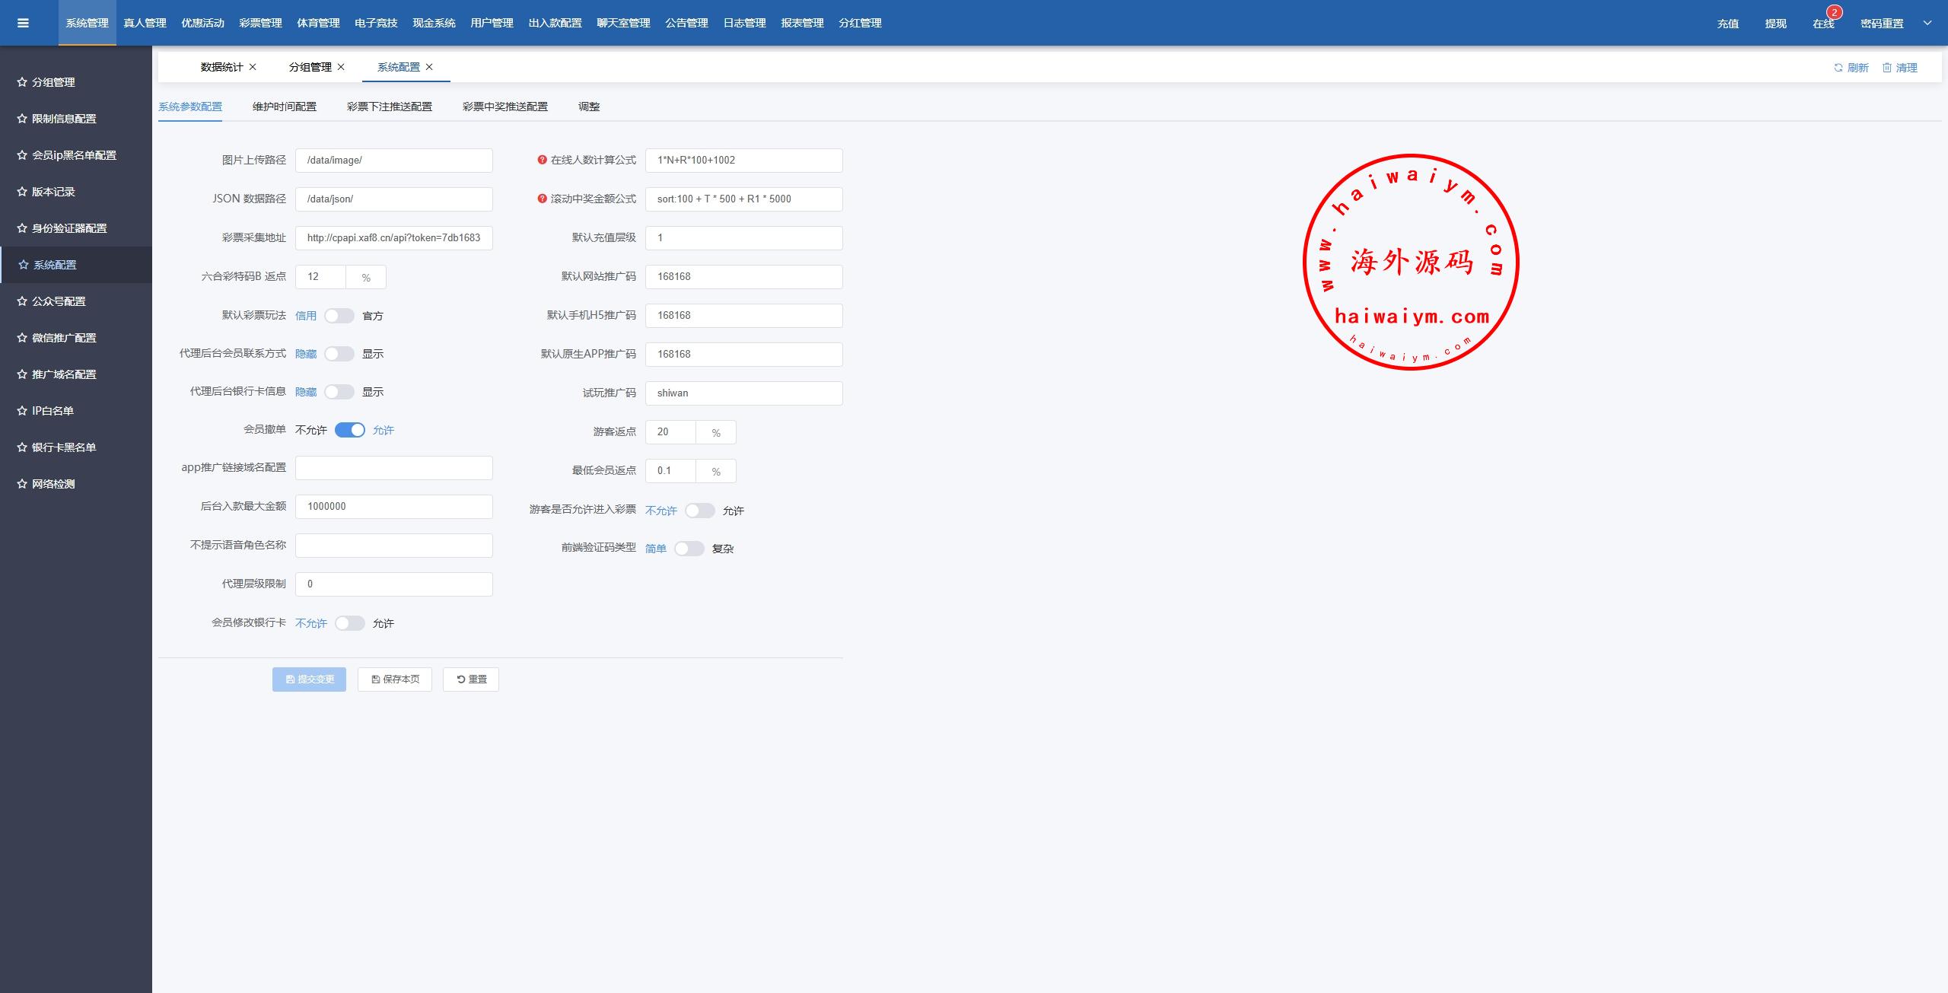Image resolution: width=1948 pixels, height=993 pixels.
Task: Toggle the 会员撤单 switch
Action: pyautogui.click(x=350, y=430)
